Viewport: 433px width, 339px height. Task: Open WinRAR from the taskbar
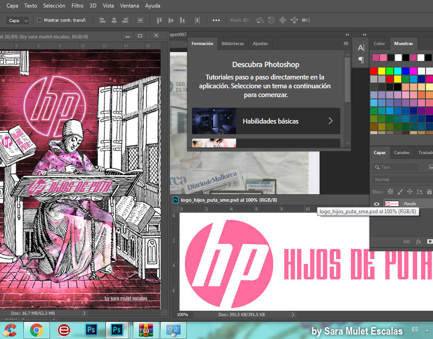coord(146,330)
